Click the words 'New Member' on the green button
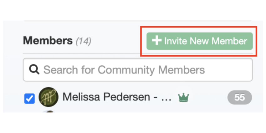Viewport: 266px width, 133px height. [x=220, y=41]
